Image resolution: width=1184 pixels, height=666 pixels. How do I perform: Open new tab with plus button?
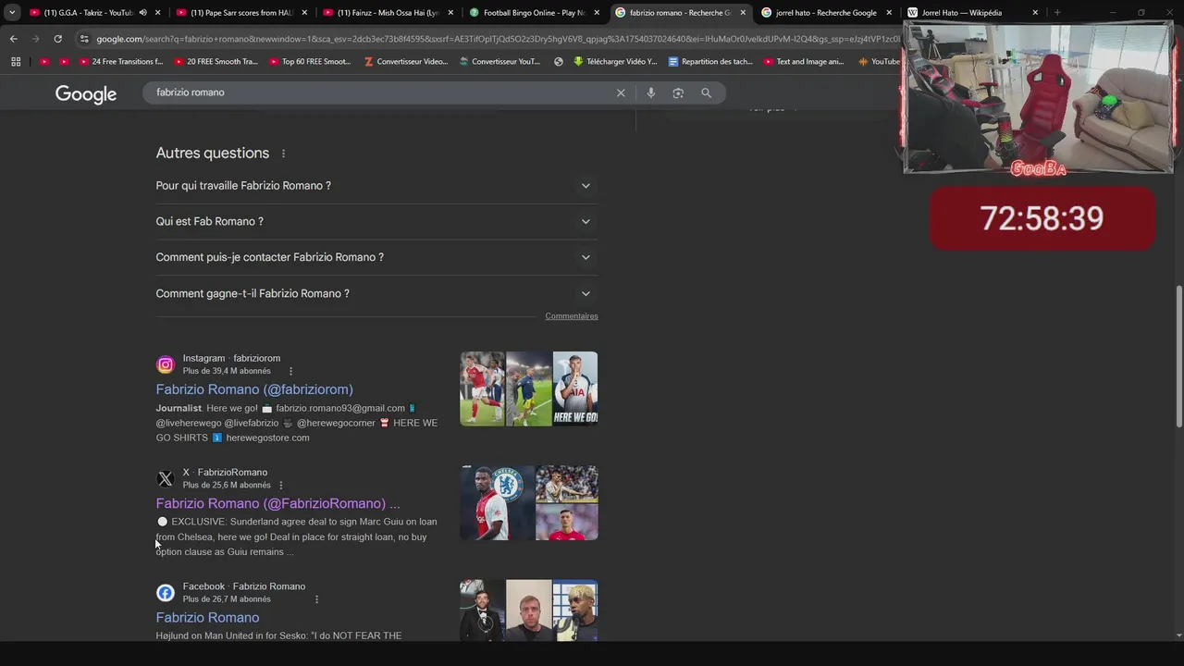[1057, 13]
